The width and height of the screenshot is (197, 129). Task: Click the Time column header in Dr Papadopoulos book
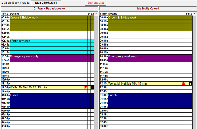pos(5,14)
